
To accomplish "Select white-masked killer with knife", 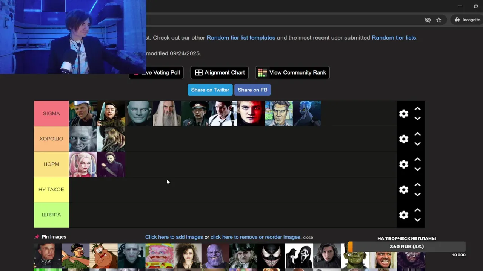I will 111,164.
